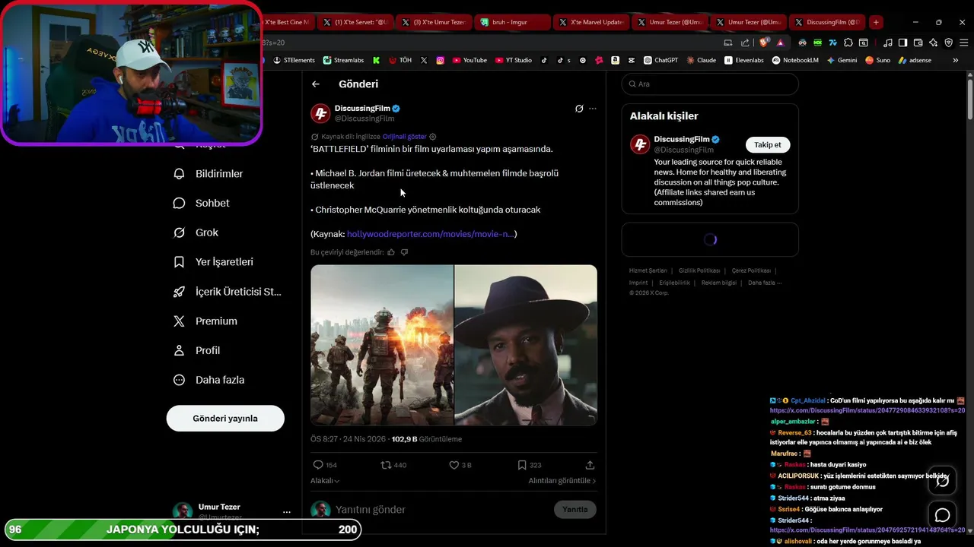Repost via the retweet icon showing 440
The image size is (974, 547).
click(393, 465)
